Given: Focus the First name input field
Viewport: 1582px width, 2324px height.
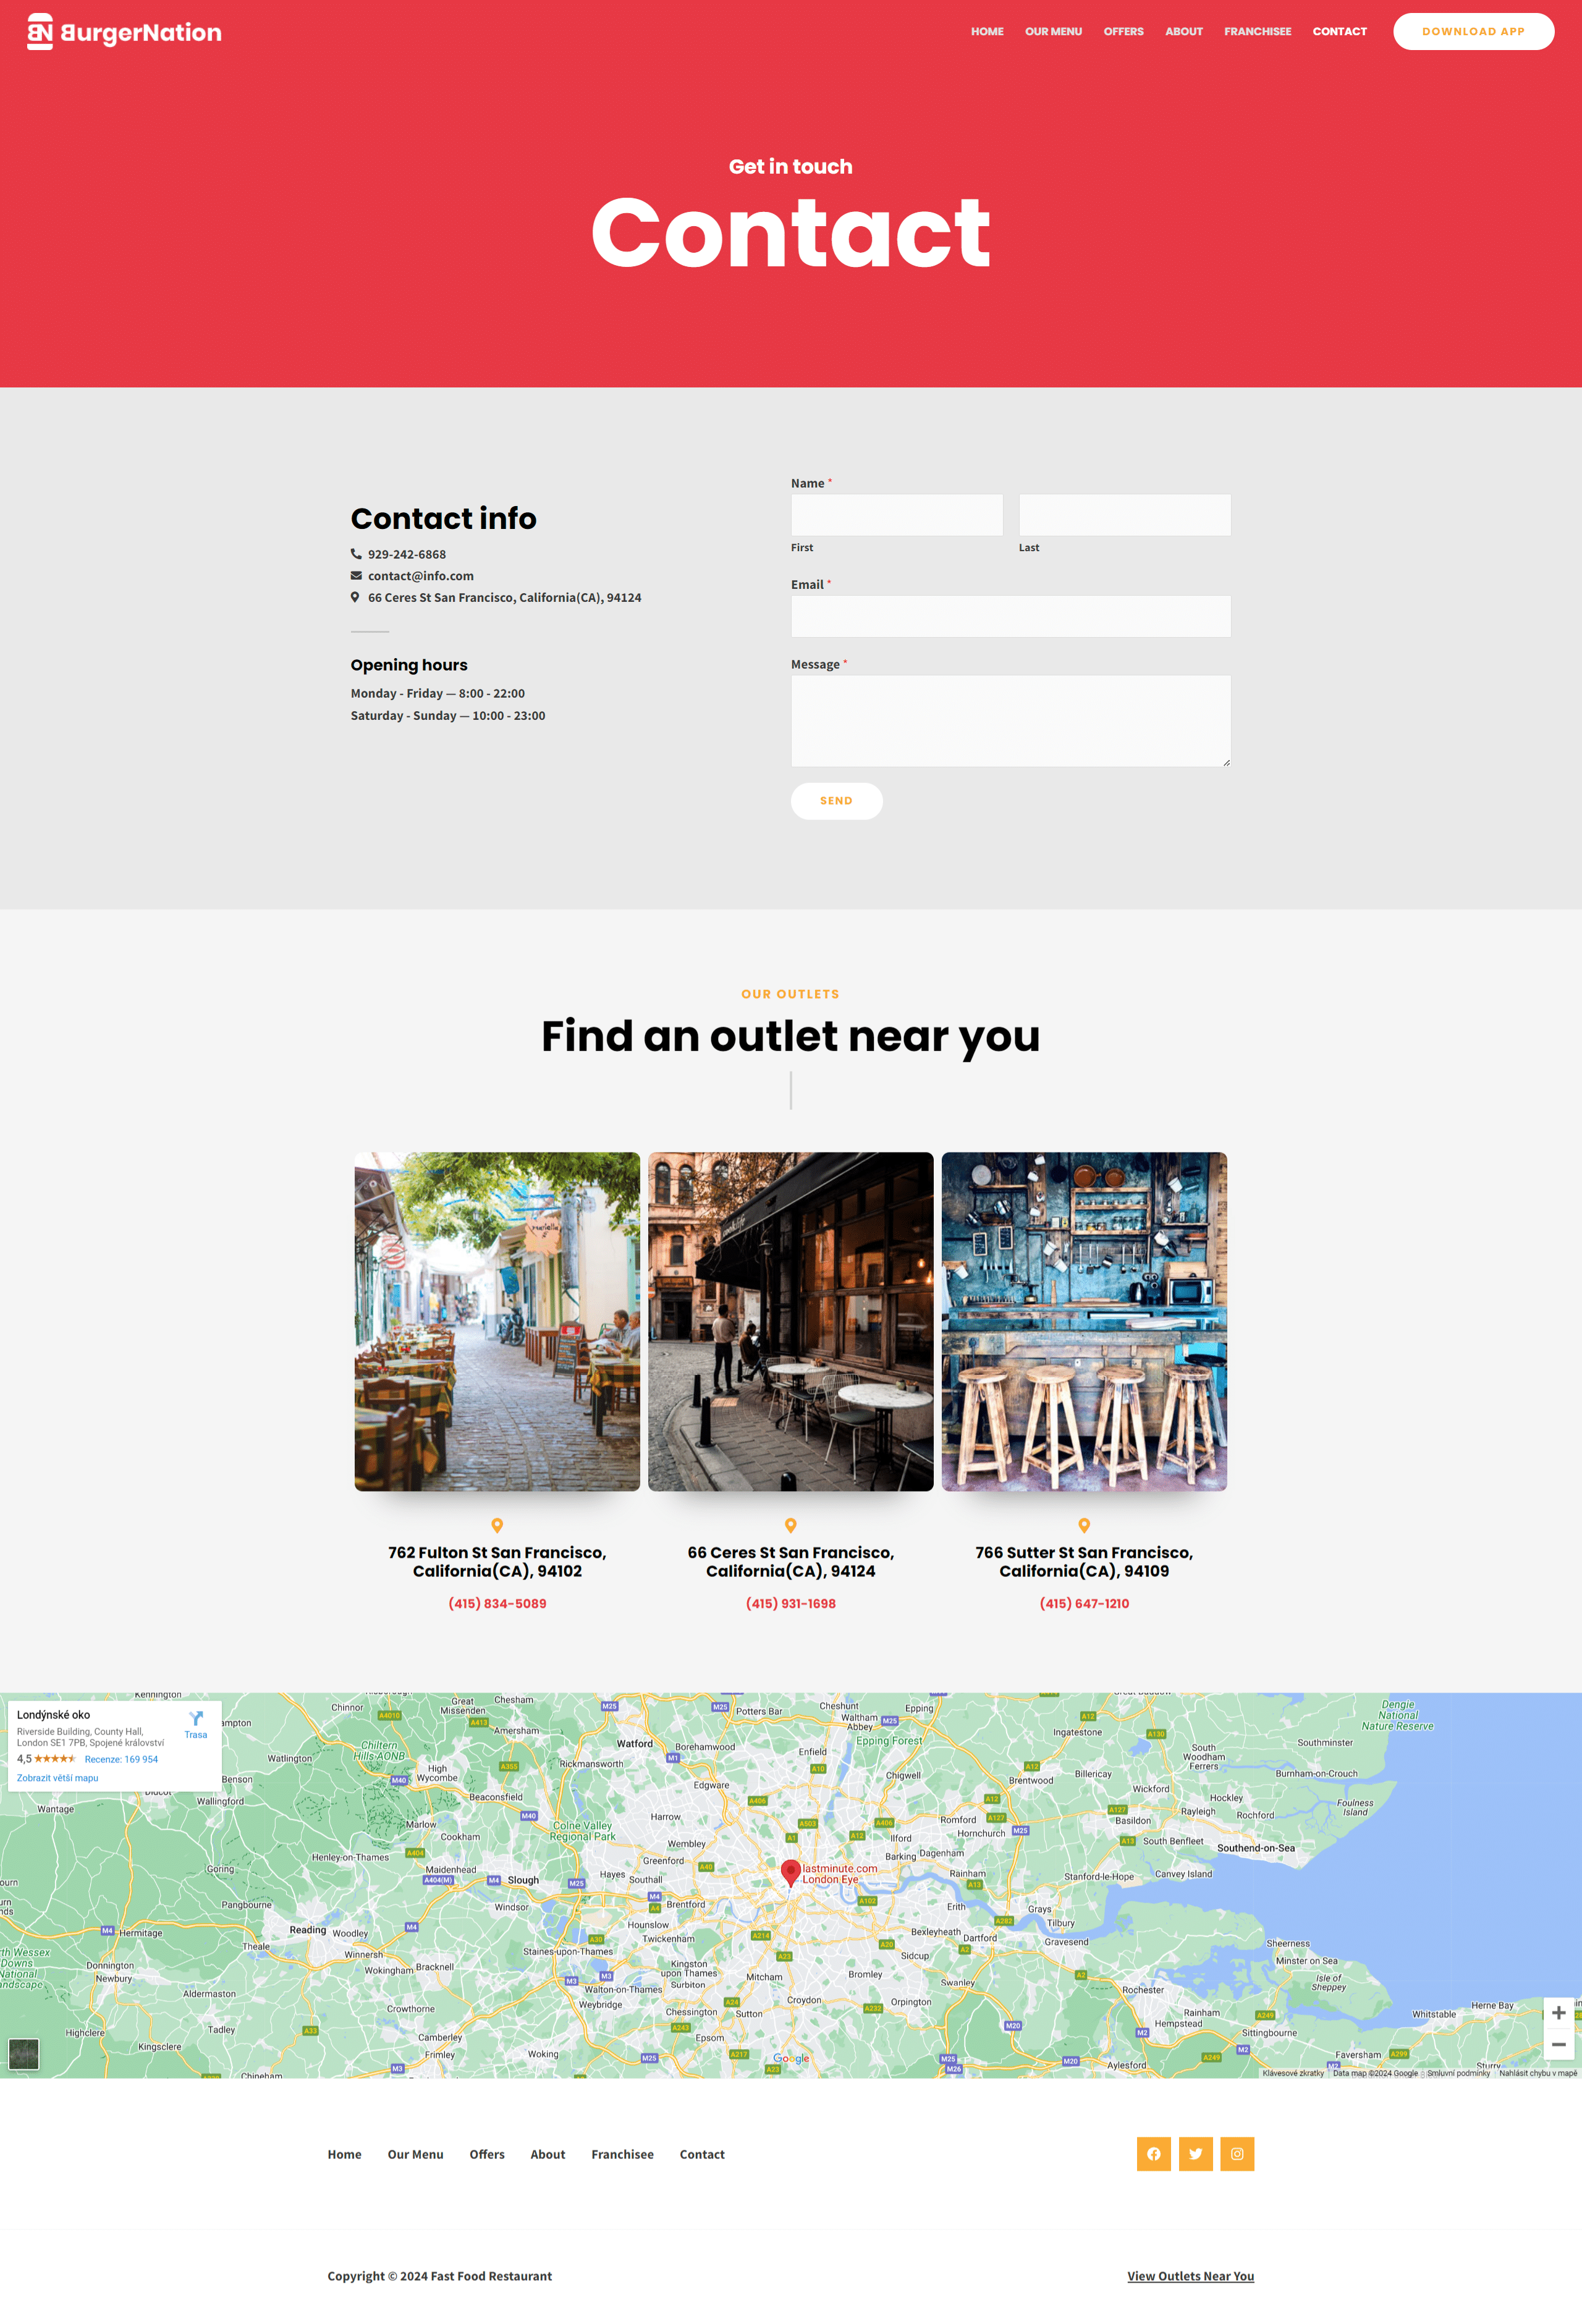Looking at the screenshot, I should pyautogui.click(x=897, y=515).
